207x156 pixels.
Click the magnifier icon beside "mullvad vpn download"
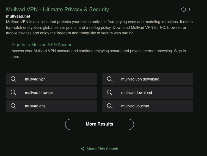point(110,79)
